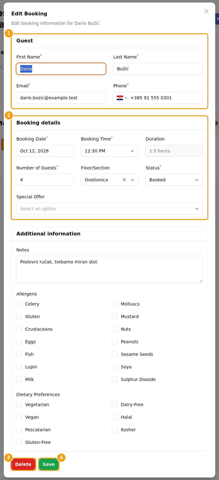Check the Eggs allergen checkbox
Screen dimensions: 219x480
19,342
